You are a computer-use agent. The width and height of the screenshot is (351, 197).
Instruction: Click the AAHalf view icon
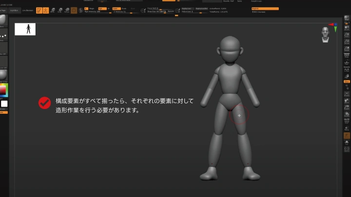(x=347, y=49)
